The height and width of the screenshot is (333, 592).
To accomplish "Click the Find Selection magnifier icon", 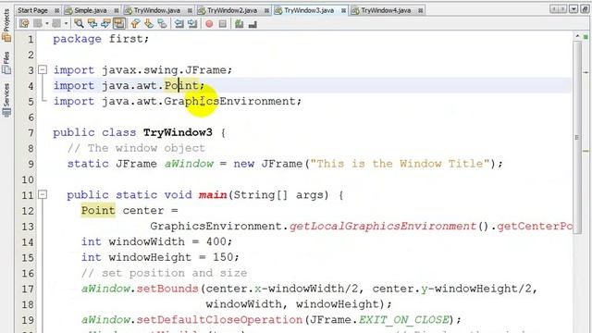I will coord(79,24).
